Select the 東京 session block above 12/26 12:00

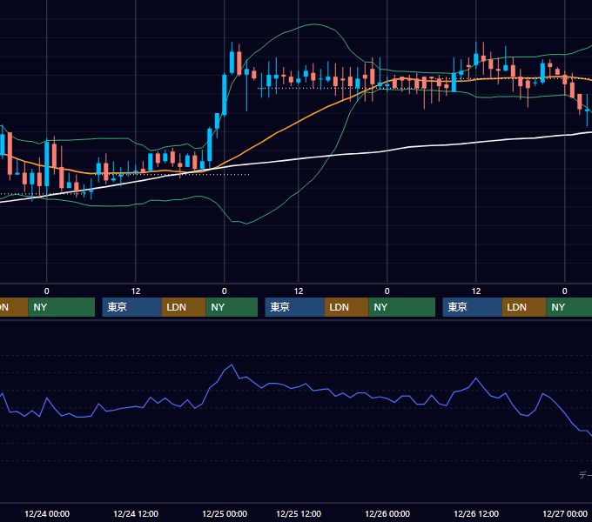pos(472,307)
